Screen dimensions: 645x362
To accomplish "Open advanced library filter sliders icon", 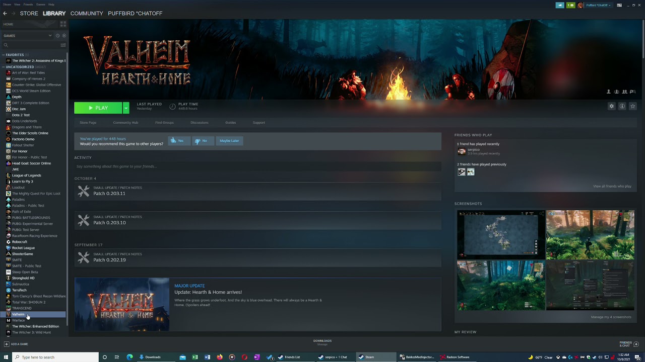I will tap(63, 45).
